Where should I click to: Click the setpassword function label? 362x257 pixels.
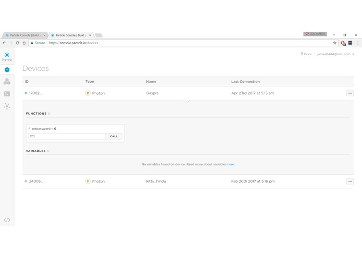point(41,129)
